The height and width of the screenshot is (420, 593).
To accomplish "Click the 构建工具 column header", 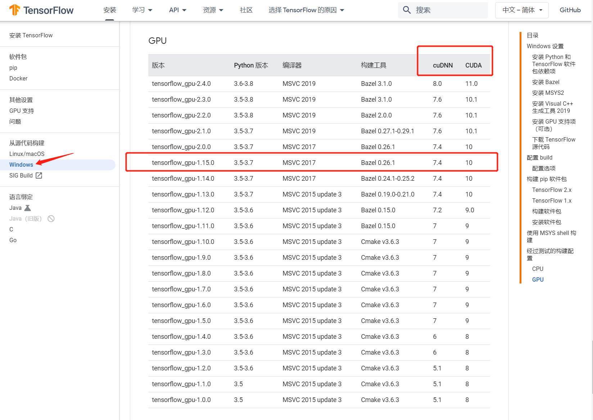I will click(x=374, y=65).
